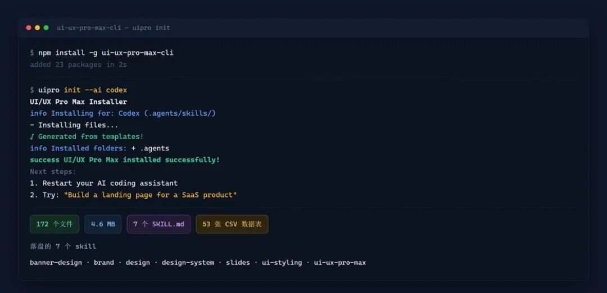Screen dimensions: 607x293
Task: Click 'info Installed folders: + .agents' line
Action: pos(99,148)
